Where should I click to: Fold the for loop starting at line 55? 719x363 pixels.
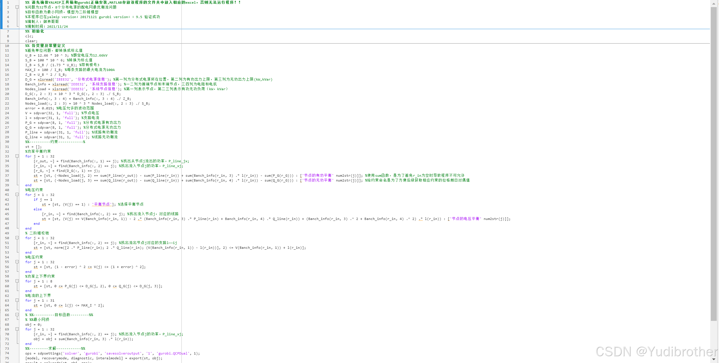[17, 262]
